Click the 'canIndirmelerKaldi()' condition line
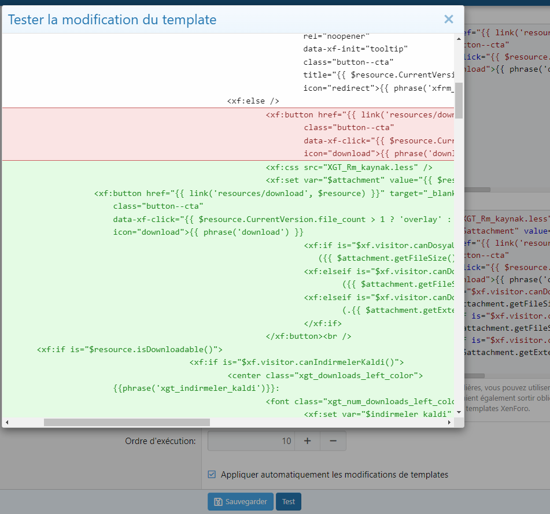The width and height of the screenshot is (550, 514). (297, 362)
